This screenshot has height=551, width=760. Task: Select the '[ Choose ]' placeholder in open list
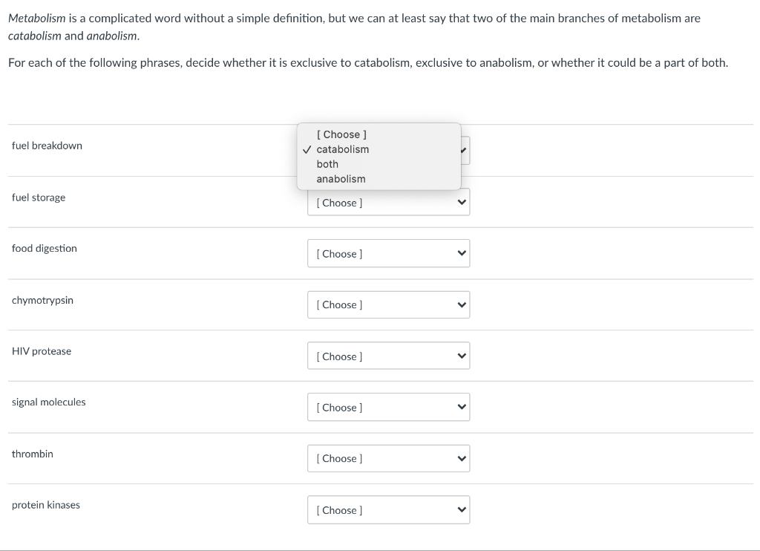pyautogui.click(x=341, y=134)
